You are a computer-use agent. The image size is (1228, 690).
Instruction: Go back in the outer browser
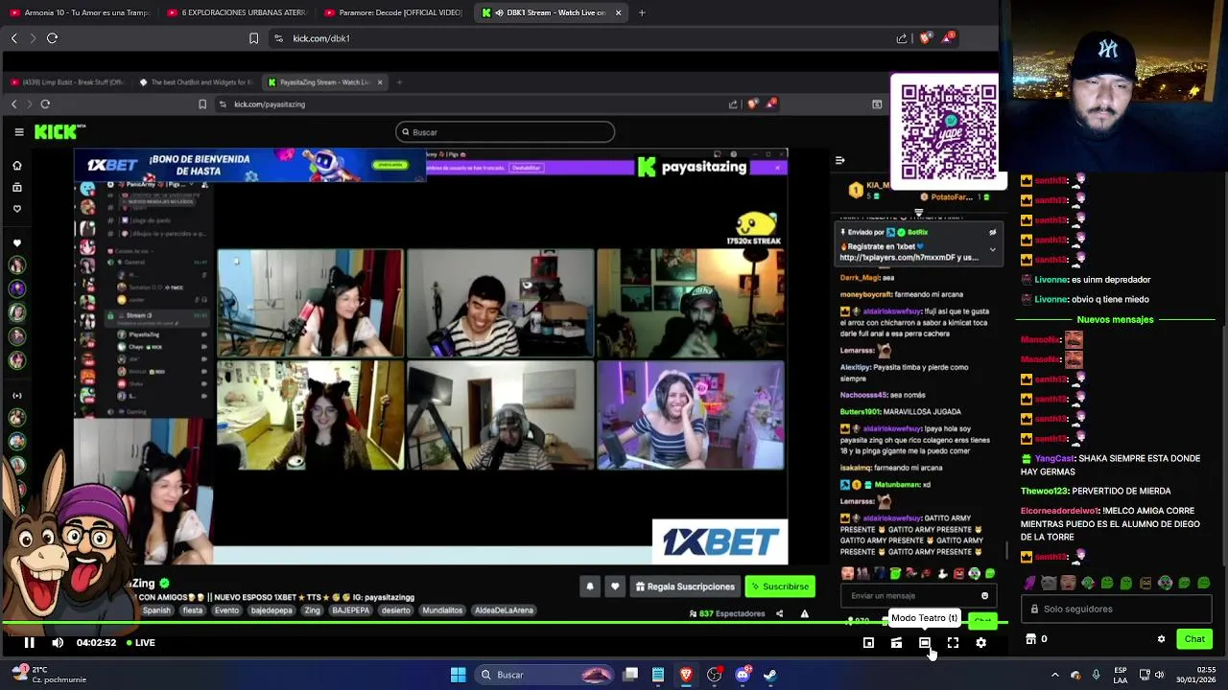click(13, 38)
